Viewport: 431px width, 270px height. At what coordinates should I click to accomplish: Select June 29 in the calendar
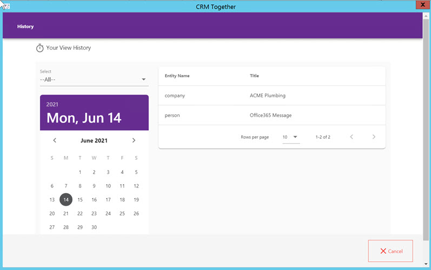click(80, 227)
